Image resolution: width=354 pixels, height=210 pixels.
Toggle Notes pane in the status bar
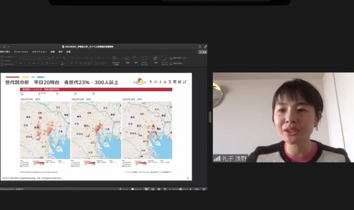[124, 189]
